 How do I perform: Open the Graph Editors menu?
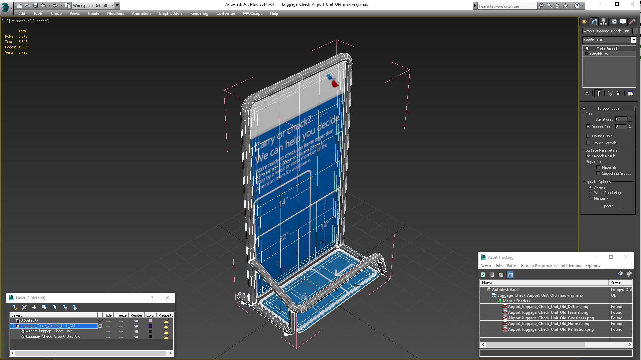pyautogui.click(x=170, y=13)
